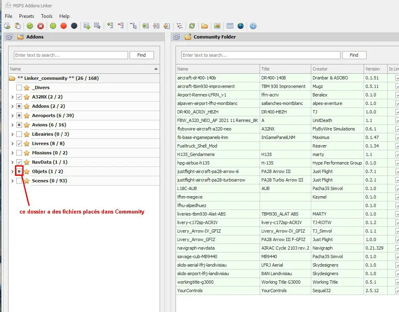Click the globe toolbar icon
The width and height of the screenshot is (399, 312).
(x=241, y=26)
